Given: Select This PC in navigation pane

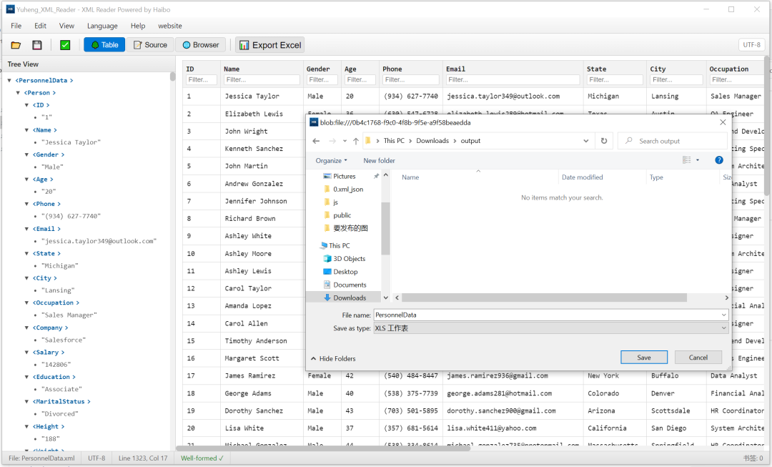Looking at the screenshot, I should [340, 245].
